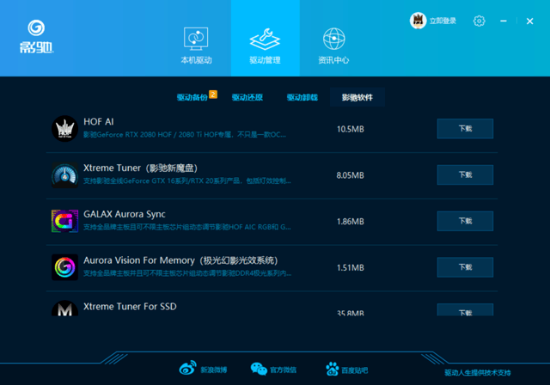Open the settings gear icon
The width and height of the screenshot is (550, 385).
coord(480,21)
